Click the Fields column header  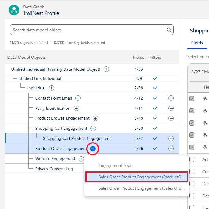[x=139, y=57]
